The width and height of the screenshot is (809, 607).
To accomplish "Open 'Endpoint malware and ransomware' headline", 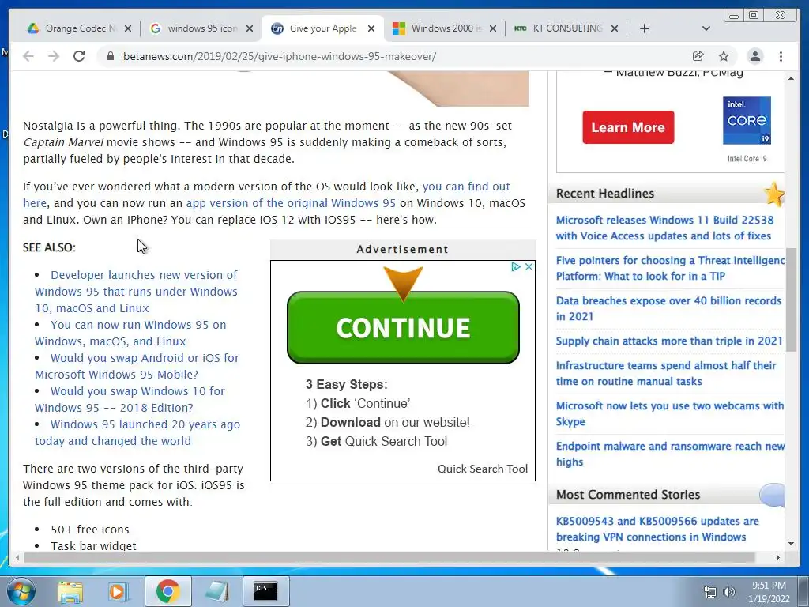I will (x=670, y=454).
